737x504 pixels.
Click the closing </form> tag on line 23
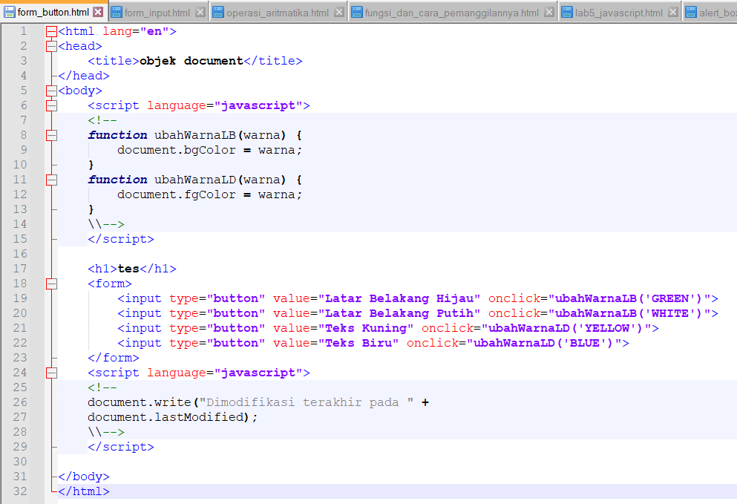pyautogui.click(x=114, y=358)
